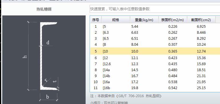Click surface area value 0.365
Screen dimensions: 220x104
point(173,51)
